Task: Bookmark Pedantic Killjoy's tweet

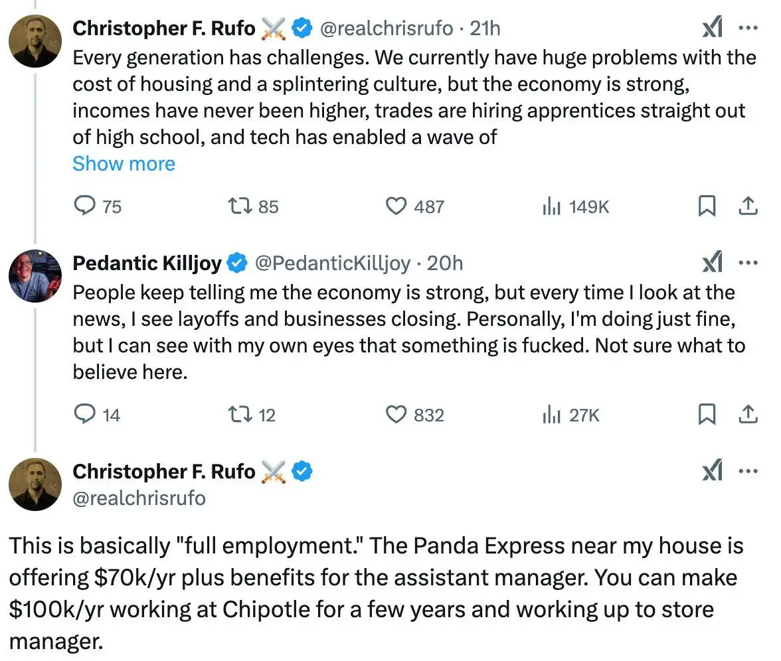Action: 707,415
